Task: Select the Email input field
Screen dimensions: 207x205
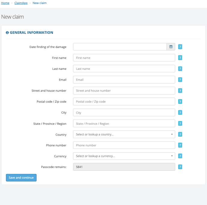Action: pos(124,80)
